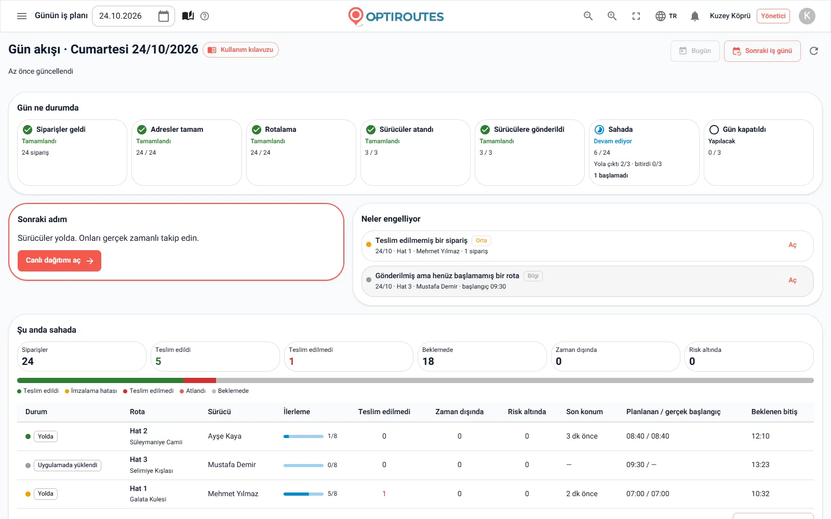Click driver name Mehmet Yılmaz
This screenshot has height=519, width=831.
(x=233, y=494)
